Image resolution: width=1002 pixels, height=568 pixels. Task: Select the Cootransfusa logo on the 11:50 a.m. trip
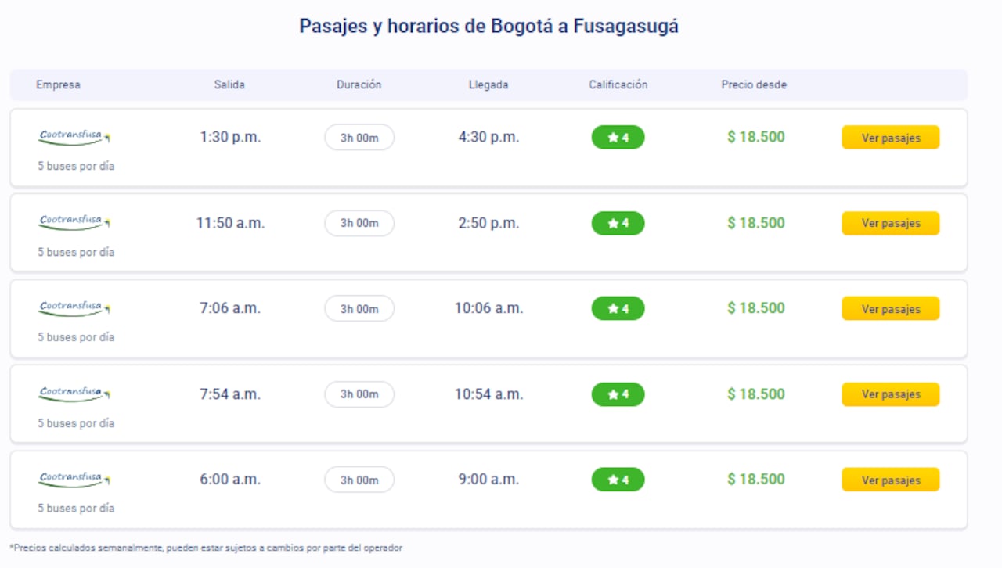pyautogui.click(x=73, y=221)
